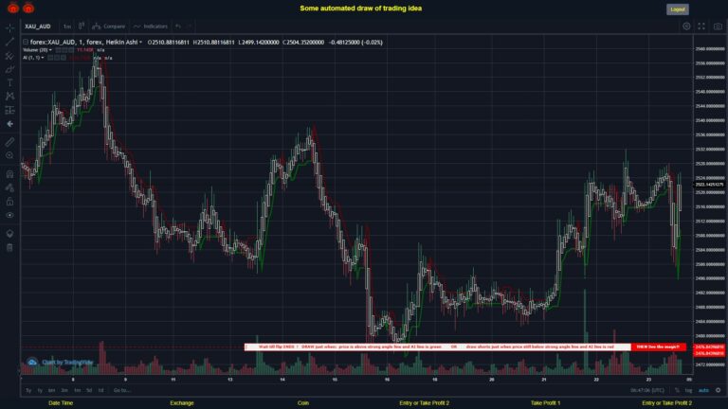The height and width of the screenshot is (409, 728).
Task: Toggle magnet mode in left toolbar
Action: click(9, 174)
